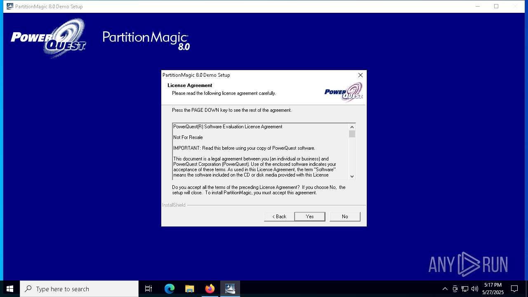The height and width of the screenshot is (297, 528).
Task: Click the license text scrollbar thumb
Action: tap(352, 134)
